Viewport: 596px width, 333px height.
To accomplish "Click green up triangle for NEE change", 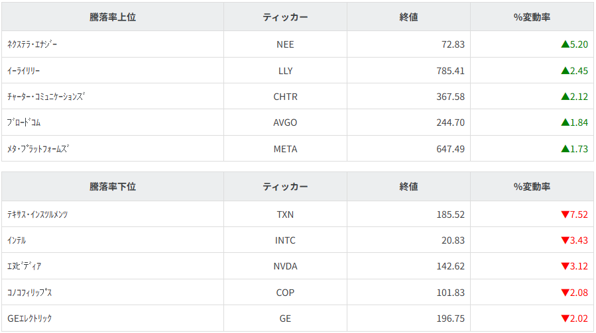I will coord(565,45).
